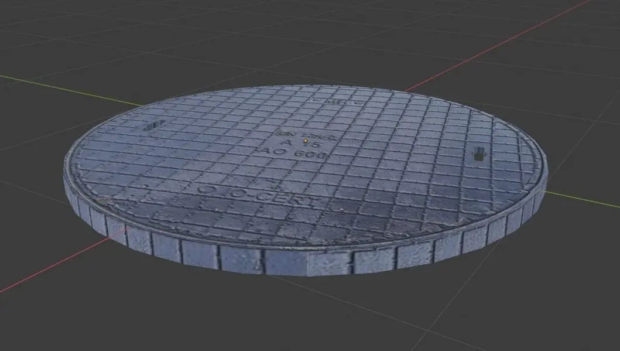Screen dimensions: 620x351
Task: Click the right keyhole slot on the cover
Action: [479, 154]
